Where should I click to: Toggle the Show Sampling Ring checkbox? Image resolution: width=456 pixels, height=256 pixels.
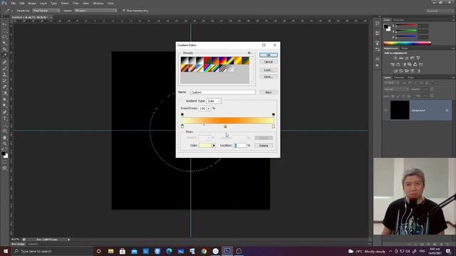pyautogui.click(x=124, y=11)
